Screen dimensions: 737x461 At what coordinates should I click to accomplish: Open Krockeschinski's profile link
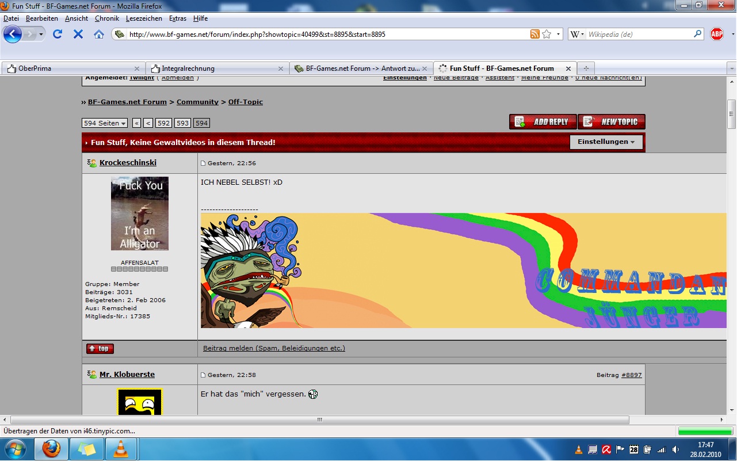[128, 163]
